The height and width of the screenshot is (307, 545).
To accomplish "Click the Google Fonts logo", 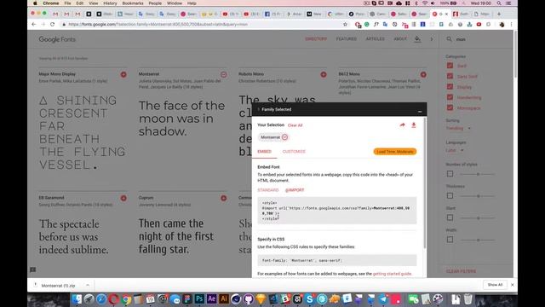I will pos(57,39).
